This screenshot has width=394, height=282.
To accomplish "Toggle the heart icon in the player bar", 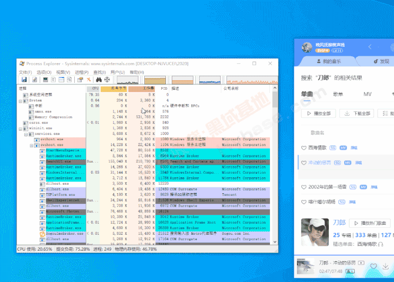I will pyautogui.click(x=374, y=266).
